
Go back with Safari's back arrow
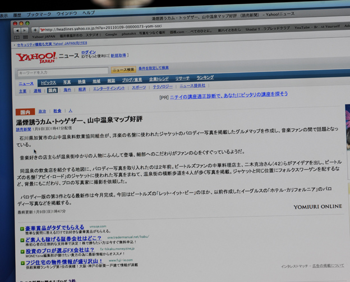pos(17,30)
